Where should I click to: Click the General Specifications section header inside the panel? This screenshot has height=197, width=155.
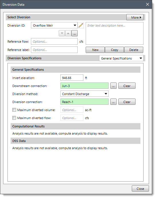75,70
